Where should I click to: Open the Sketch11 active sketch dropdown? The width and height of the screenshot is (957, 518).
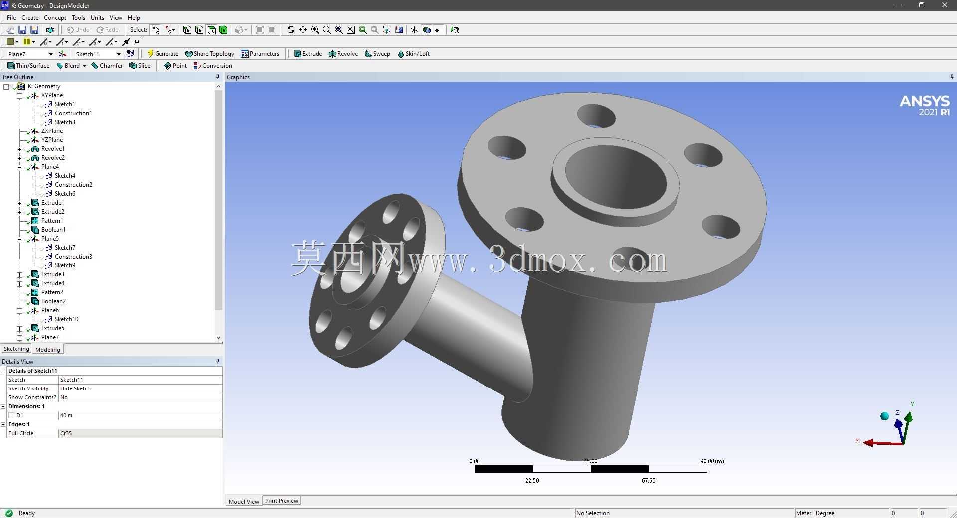(x=119, y=54)
